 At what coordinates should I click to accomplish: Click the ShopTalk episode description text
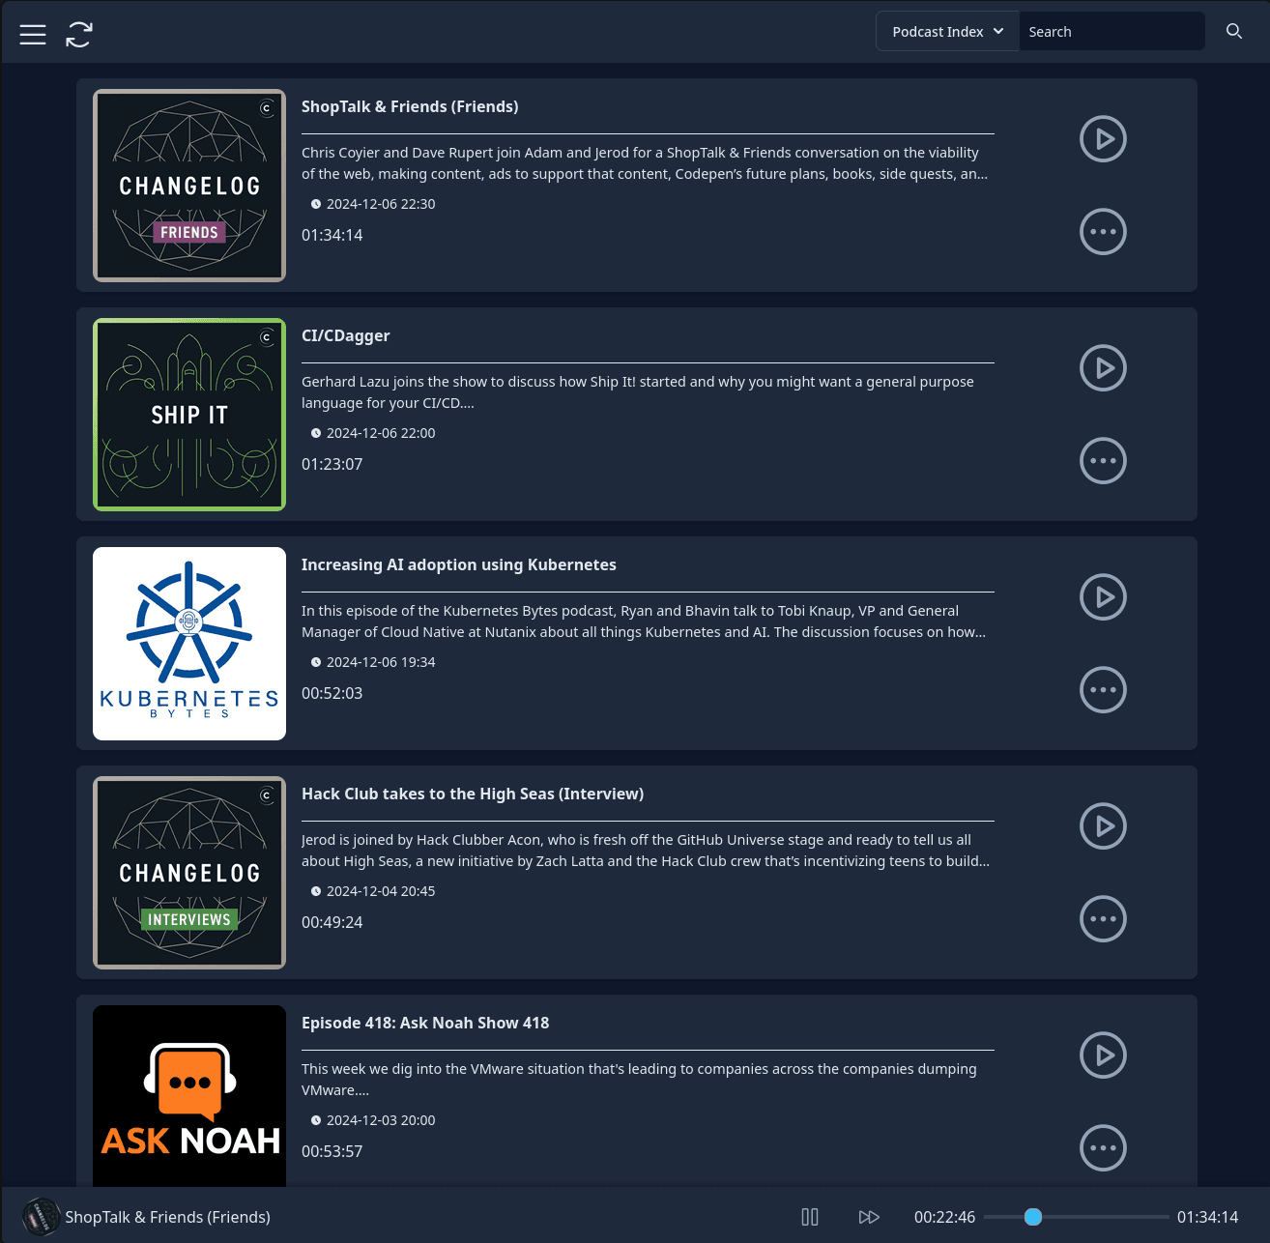(x=645, y=163)
